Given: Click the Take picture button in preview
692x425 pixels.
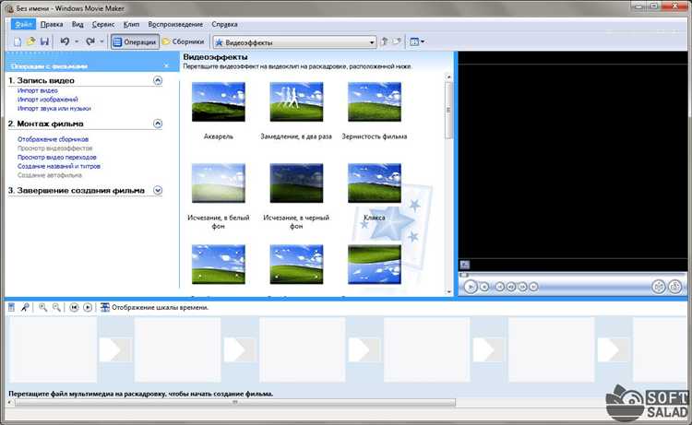Looking at the screenshot, I should click(x=674, y=287).
